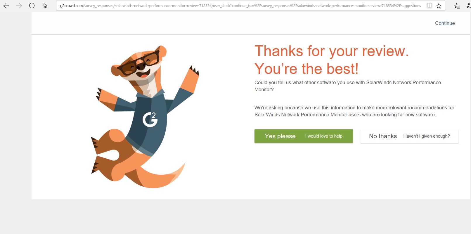
Task: Click the 'Could you tell us what other software' text
Action: (348, 86)
